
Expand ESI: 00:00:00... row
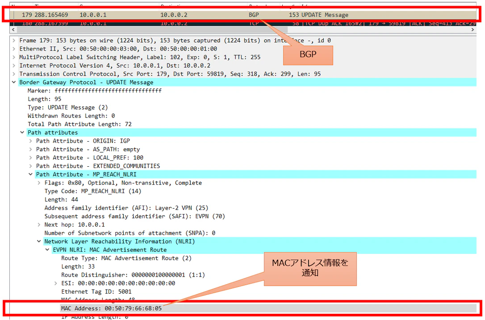point(55,283)
